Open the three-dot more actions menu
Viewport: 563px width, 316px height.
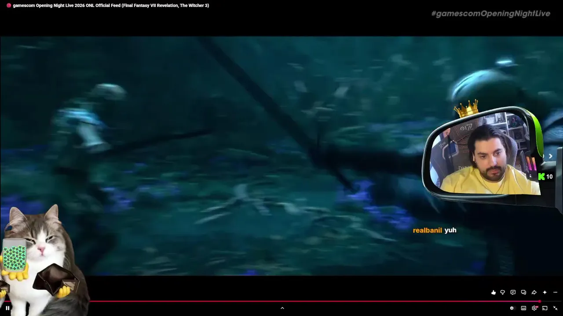tap(555, 292)
